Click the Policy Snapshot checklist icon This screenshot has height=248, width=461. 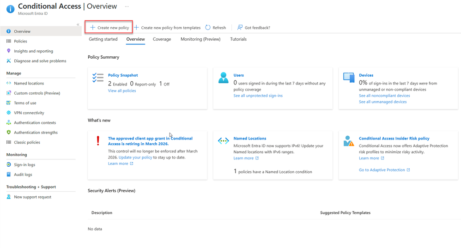click(x=98, y=78)
